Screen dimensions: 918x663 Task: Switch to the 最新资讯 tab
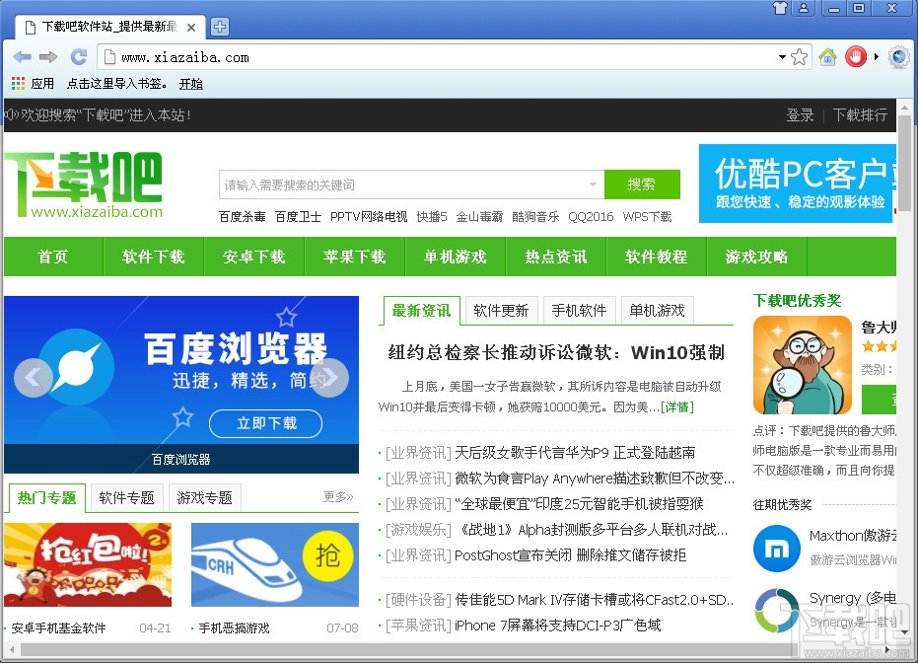pyautogui.click(x=422, y=311)
